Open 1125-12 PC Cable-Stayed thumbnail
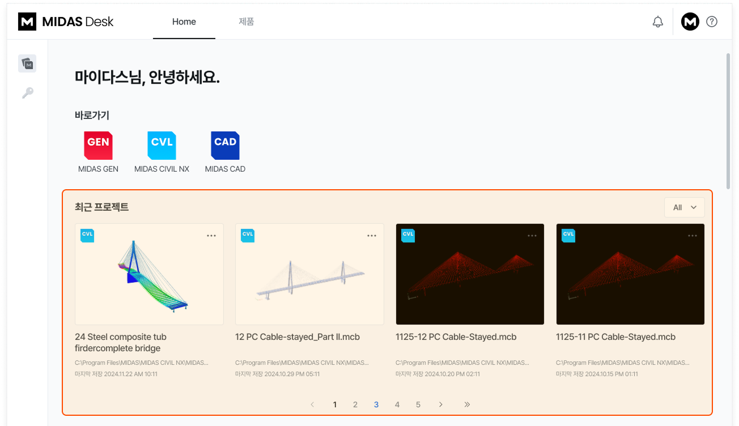 [x=470, y=274]
